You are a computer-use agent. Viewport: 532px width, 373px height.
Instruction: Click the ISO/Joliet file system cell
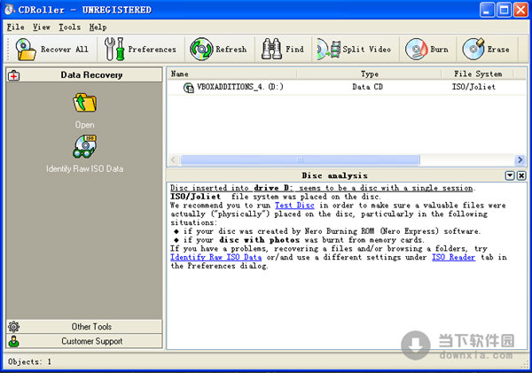(x=473, y=87)
